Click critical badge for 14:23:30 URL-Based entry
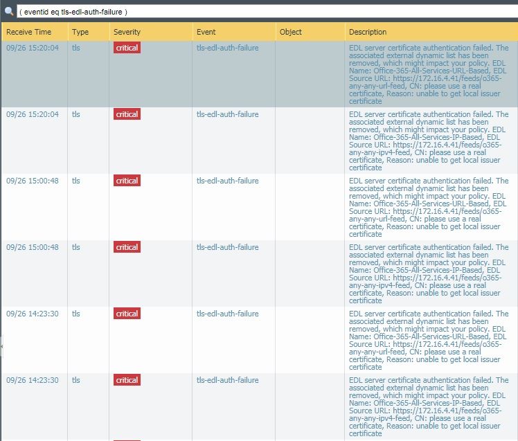The width and height of the screenshot is (518, 441). tap(127, 314)
